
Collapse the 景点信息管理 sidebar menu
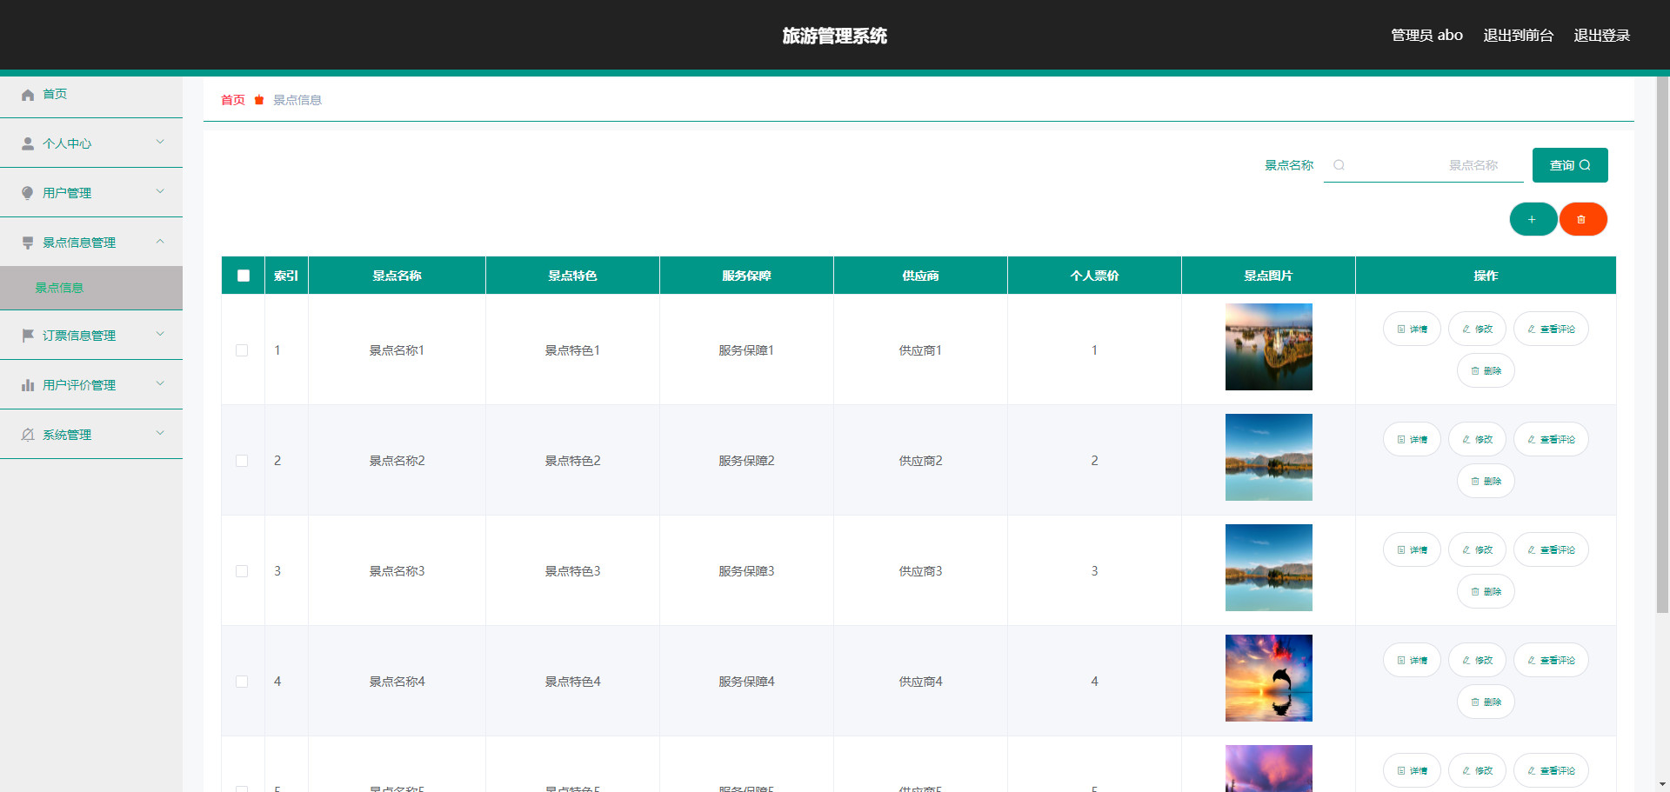(91, 243)
